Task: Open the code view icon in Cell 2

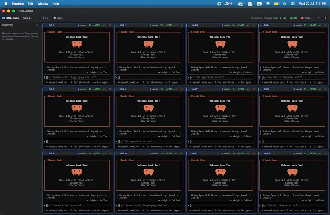Action: pos(176,25)
